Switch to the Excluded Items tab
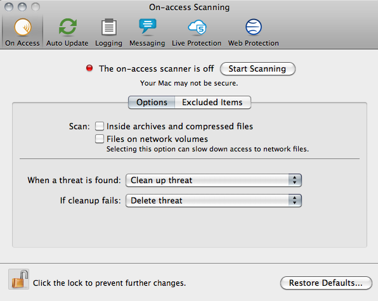Image resolution: width=378 pixels, height=301 pixels. coord(212,103)
